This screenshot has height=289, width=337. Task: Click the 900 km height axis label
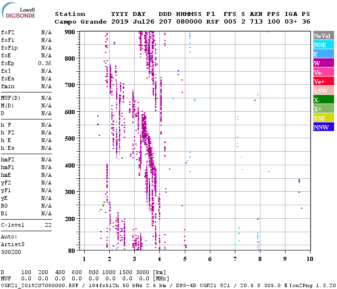tap(70, 32)
